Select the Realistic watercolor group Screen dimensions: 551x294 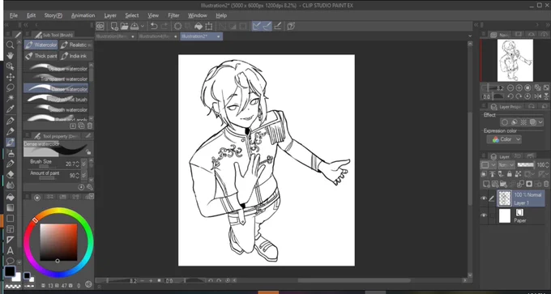coord(76,45)
